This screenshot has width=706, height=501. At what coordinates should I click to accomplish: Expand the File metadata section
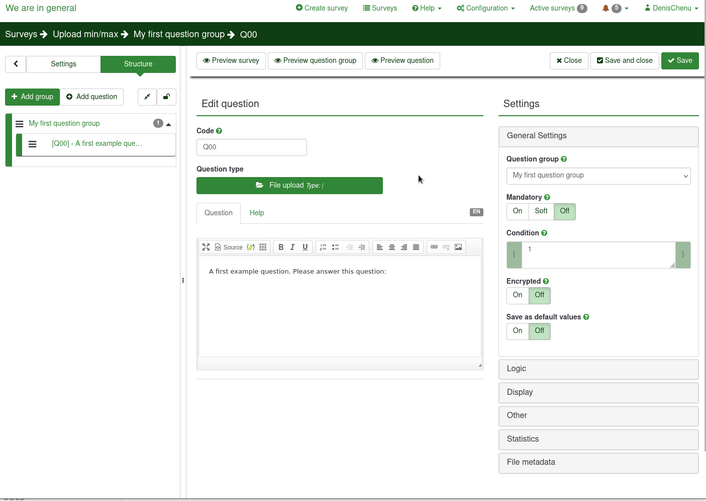tap(598, 462)
